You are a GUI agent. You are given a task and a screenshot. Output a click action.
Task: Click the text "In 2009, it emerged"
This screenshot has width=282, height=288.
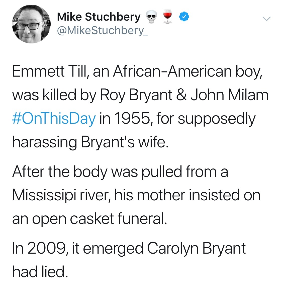tap(77, 249)
